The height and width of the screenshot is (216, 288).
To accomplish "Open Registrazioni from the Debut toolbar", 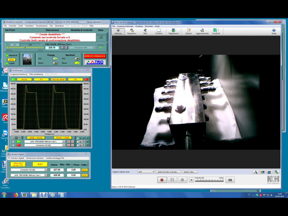I will (174, 31).
